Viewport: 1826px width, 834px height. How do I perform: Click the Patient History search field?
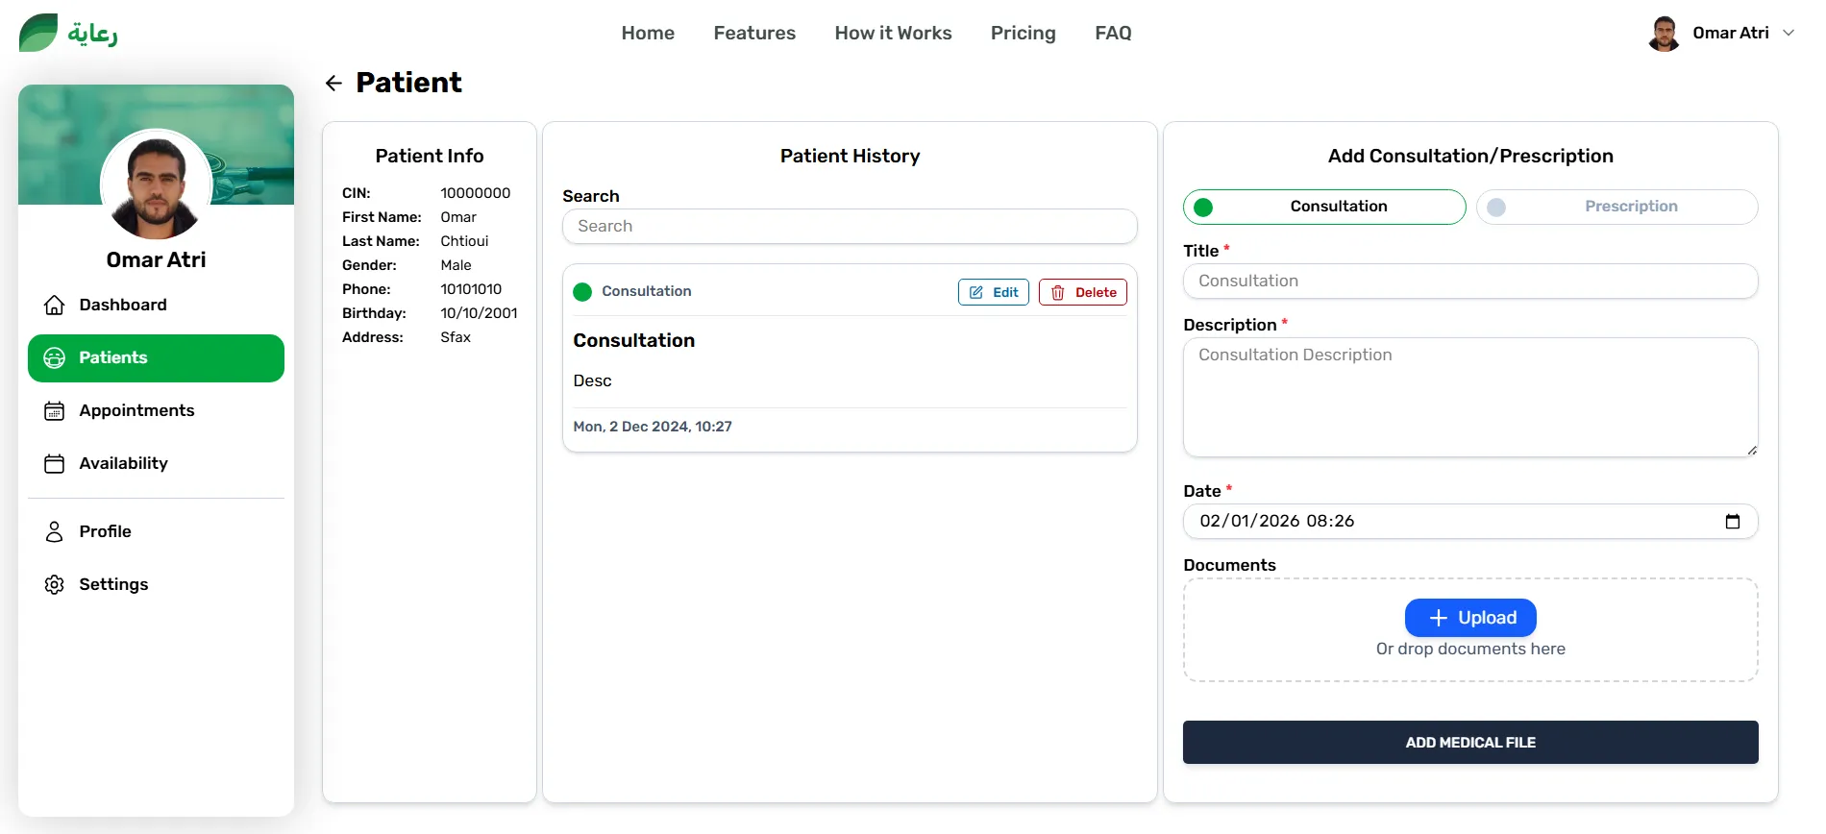(x=850, y=227)
